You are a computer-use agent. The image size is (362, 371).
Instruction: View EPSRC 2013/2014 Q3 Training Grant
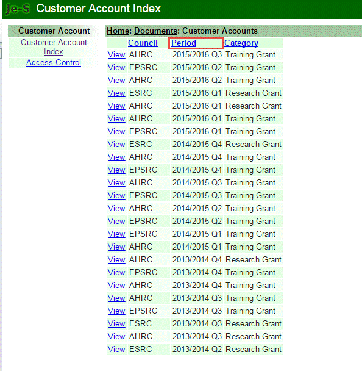[x=116, y=311]
